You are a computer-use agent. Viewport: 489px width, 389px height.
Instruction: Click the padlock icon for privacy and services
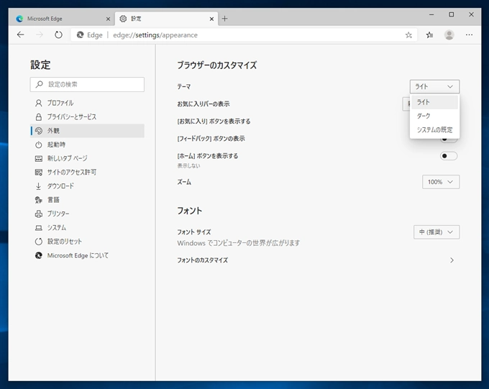[38, 117]
